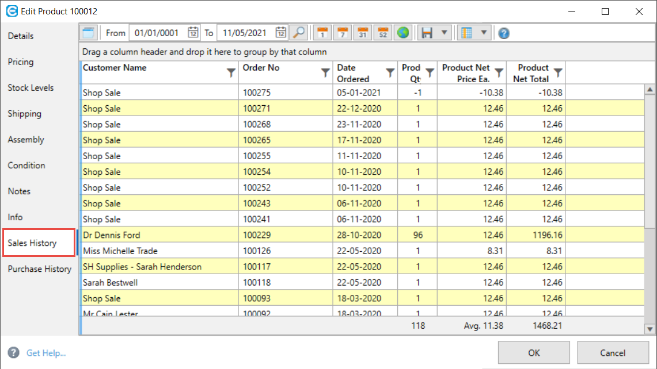Click the 7-day calendar range icon
Screen dimensions: 657x369
[343, 33]
